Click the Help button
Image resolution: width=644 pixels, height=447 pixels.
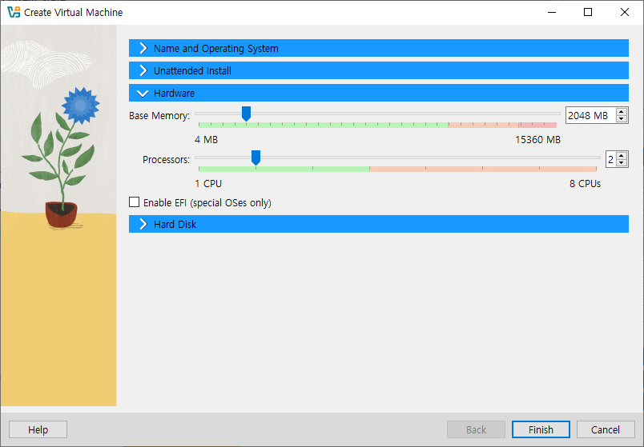click(x=38, y=429)
